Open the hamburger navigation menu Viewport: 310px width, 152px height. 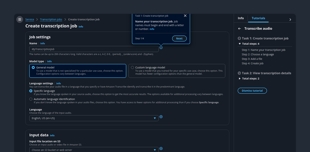(20, 19)
